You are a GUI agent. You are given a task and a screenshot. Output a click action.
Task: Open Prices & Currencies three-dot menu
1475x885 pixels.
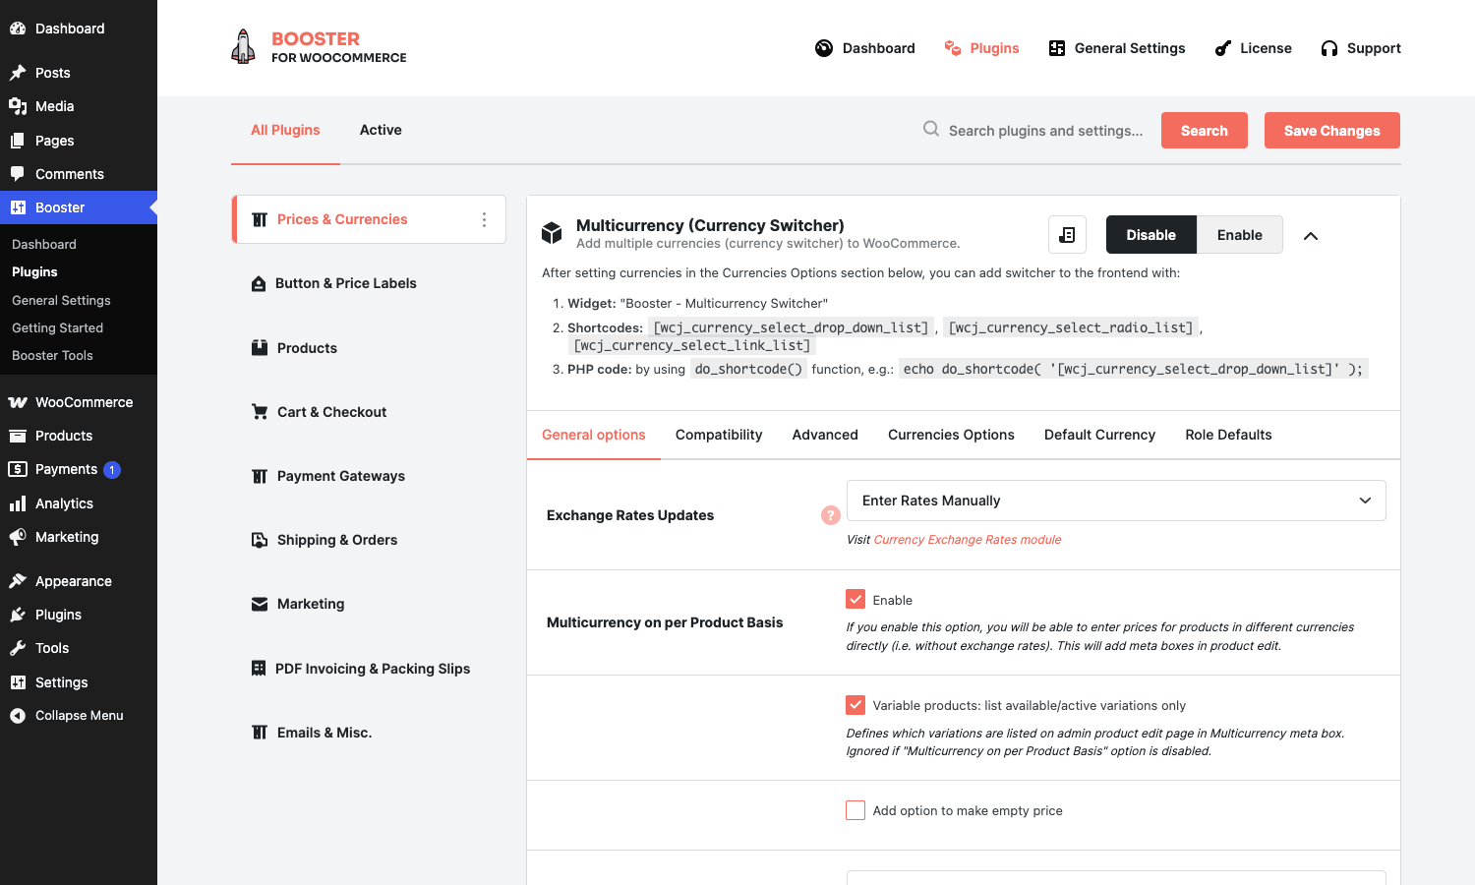click(484, 219)
